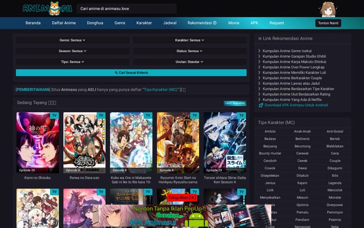The height and width of the screenshot is (228, 364).
Task: Open the Daftar Anime menu
Action: tap(64, 23)
